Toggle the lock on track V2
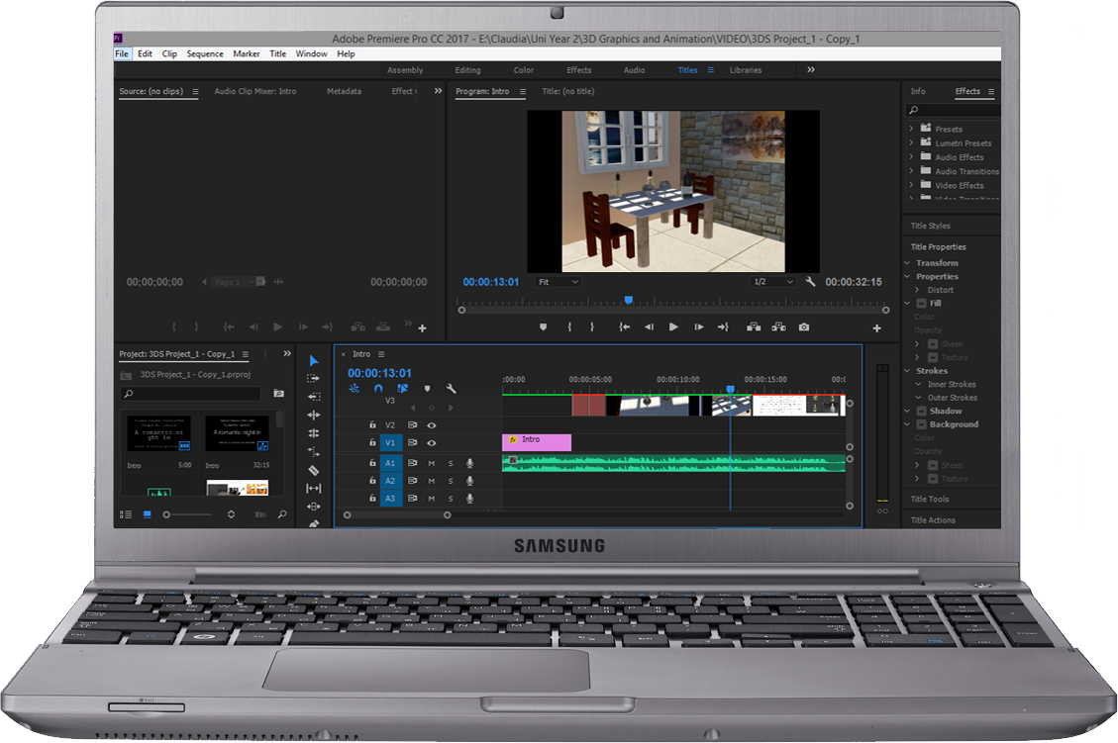Screen dimensions: 1118x743 (x=372, y=425)
